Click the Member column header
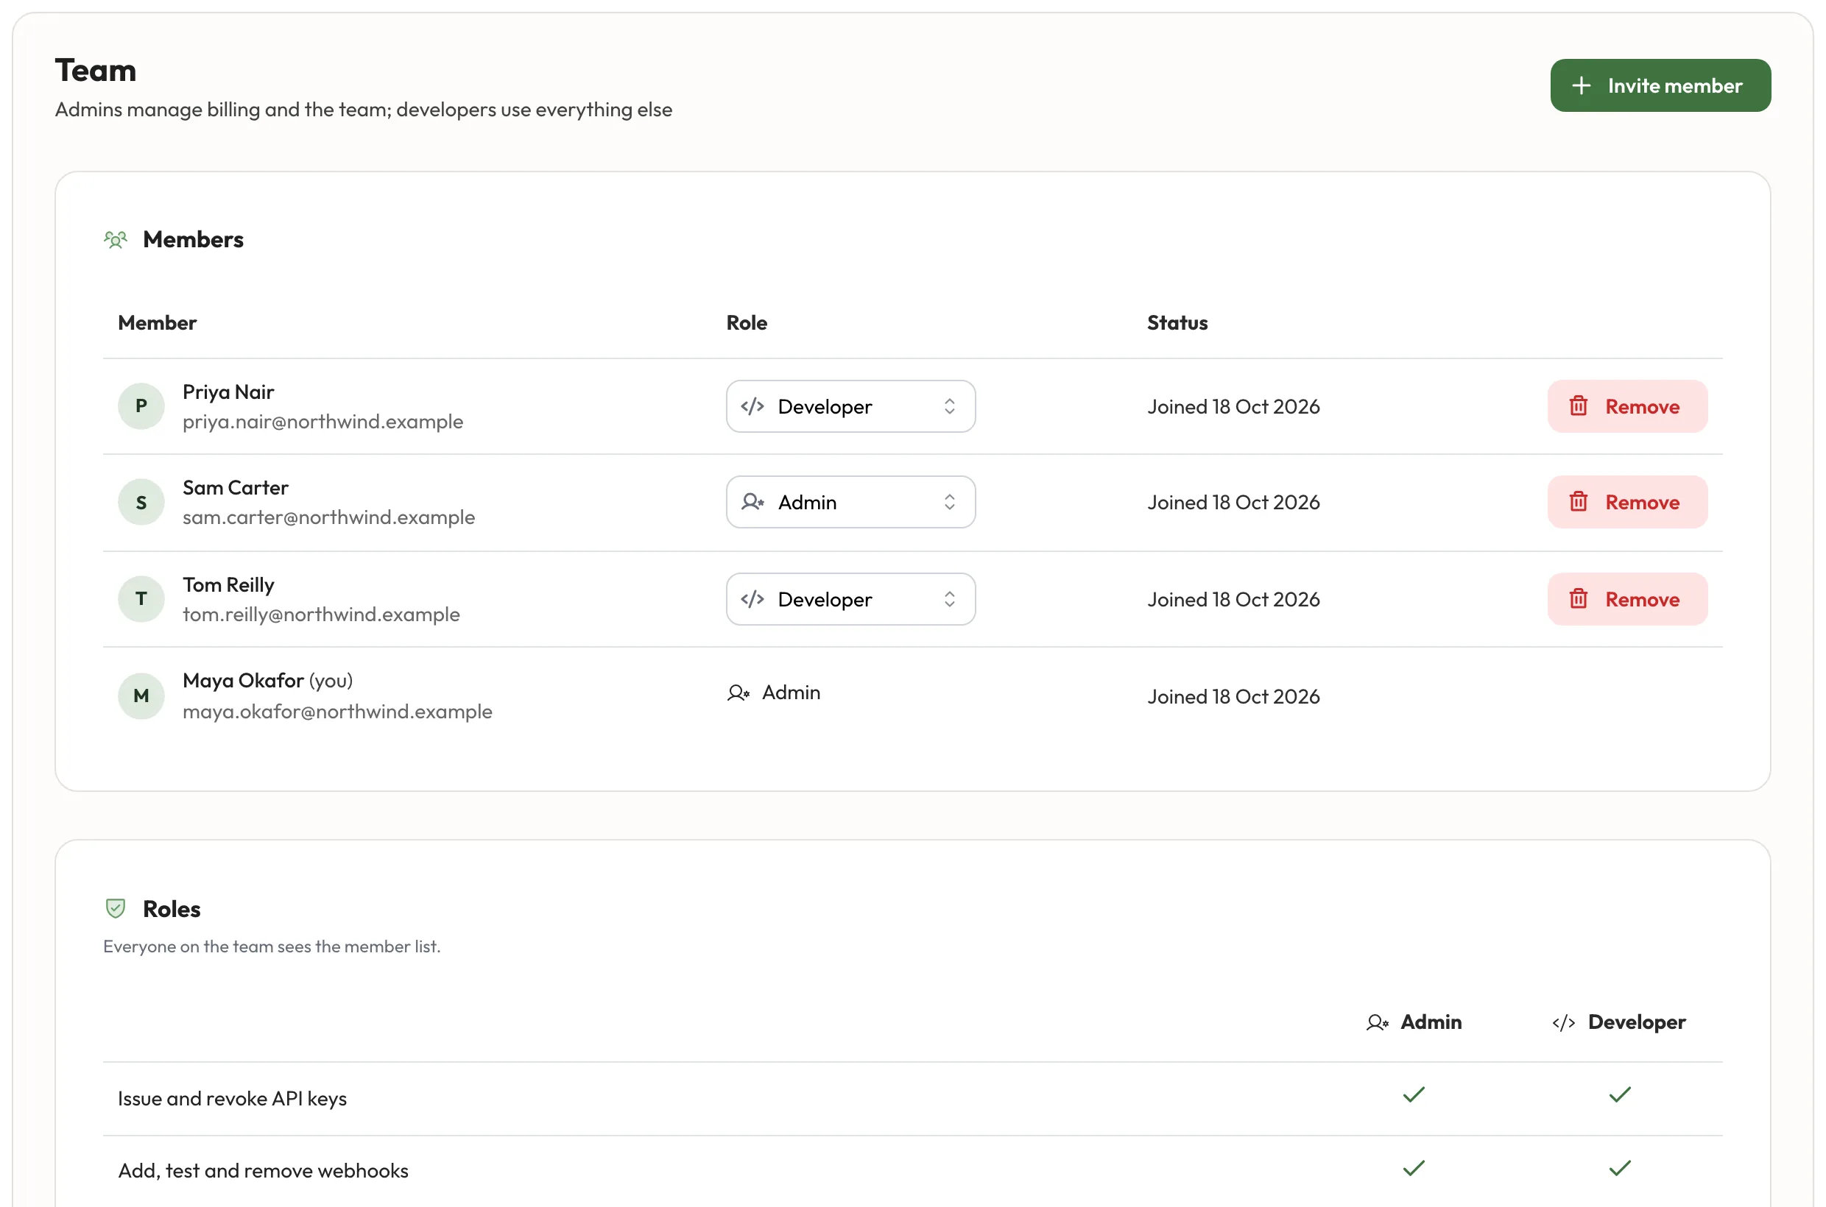 pos(157,322)
